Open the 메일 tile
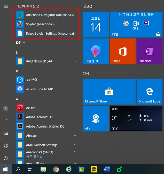 pos(136,25)
